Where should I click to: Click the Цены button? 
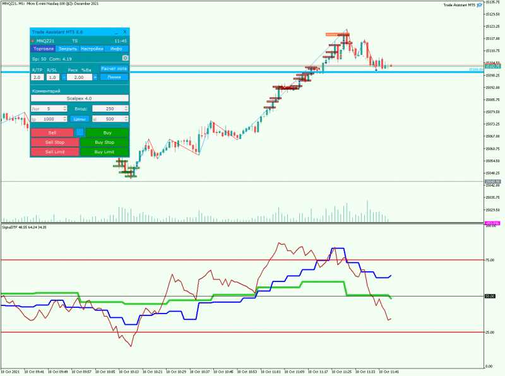[x=80, y=119]
